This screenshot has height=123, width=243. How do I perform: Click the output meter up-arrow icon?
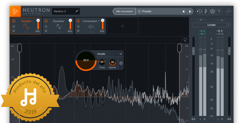pyautogui.click(x=222, y=20)
